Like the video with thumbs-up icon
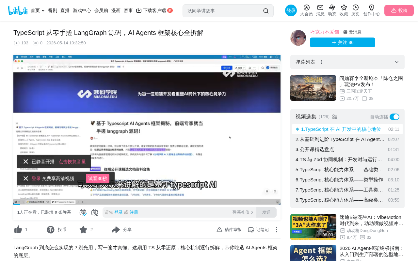The height and width of the screenshot is (261, 418). [x=18, y=230]
